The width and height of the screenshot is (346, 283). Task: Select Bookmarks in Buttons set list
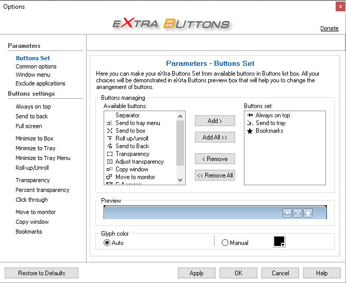pos(285,131)
